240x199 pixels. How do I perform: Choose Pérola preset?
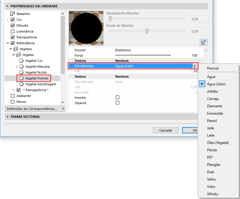pyautogui.click(x=212, y=150)
